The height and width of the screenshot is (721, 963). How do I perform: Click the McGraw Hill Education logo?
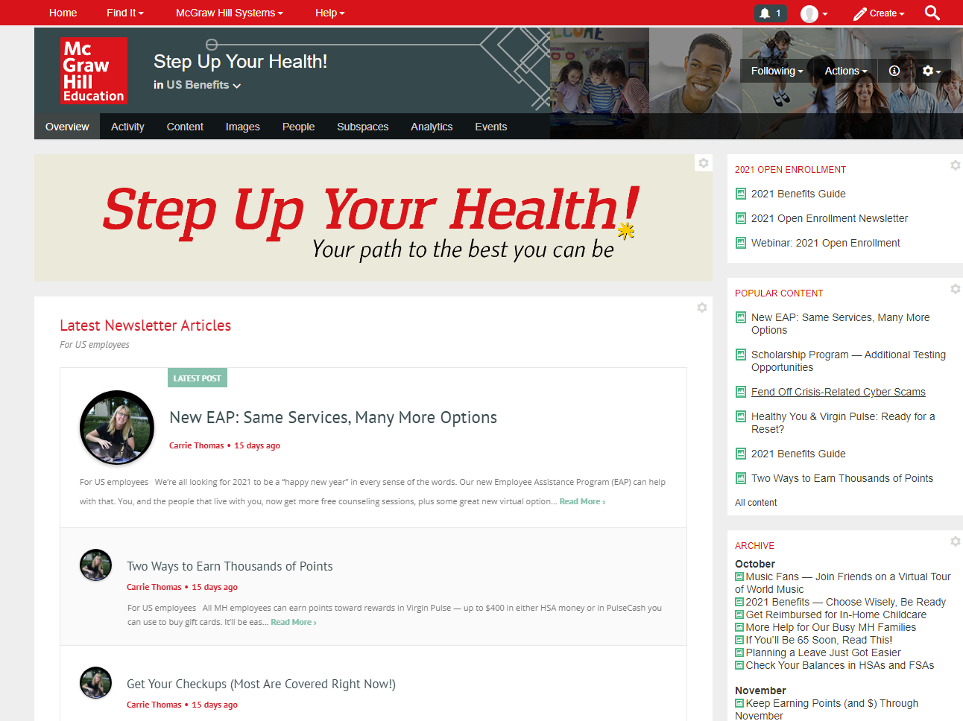tap(94, 71)
